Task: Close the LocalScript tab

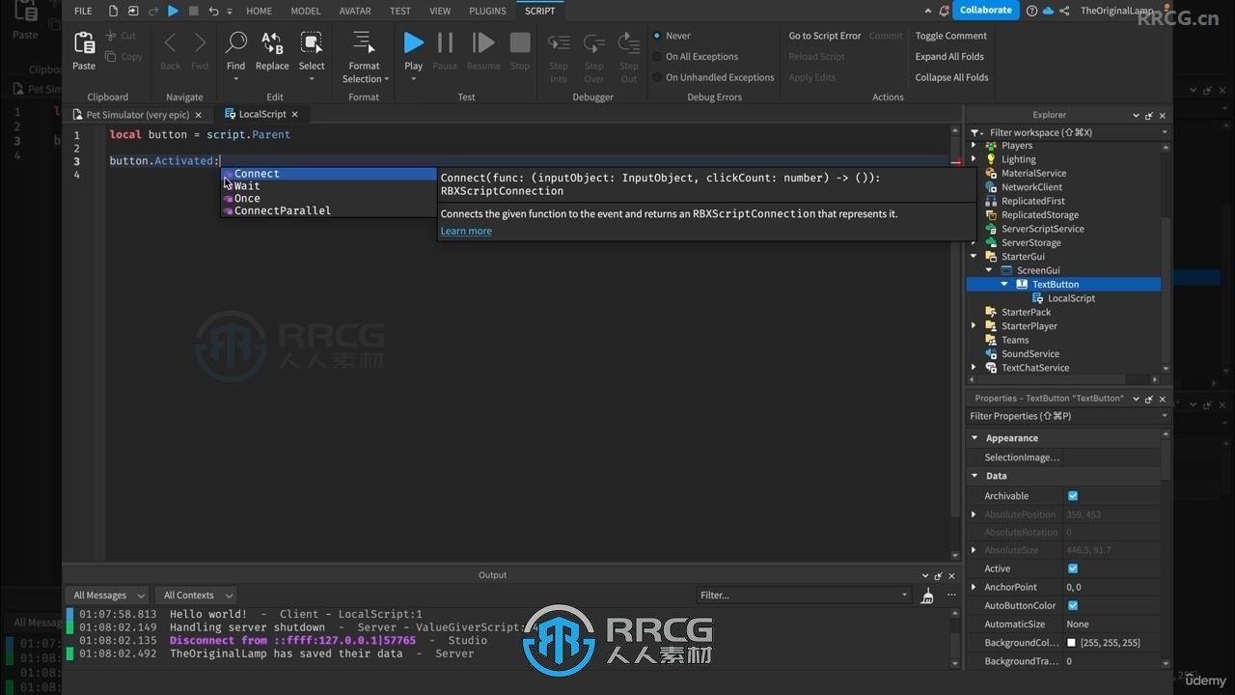Action: point(294,114)
